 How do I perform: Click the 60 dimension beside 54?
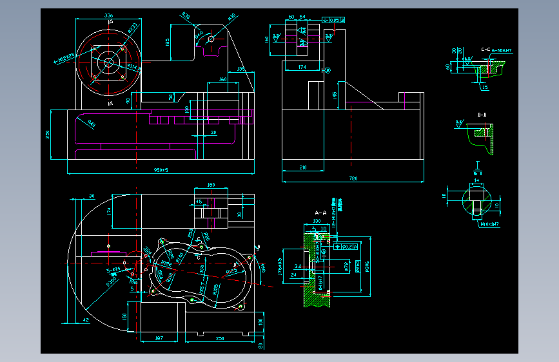pyautogui.click(x=291, y=17)
